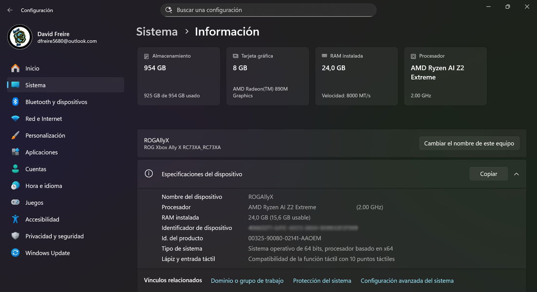Click the Aplicaciones icon
This screenshot has width=537, height=292.
(16, 152)
